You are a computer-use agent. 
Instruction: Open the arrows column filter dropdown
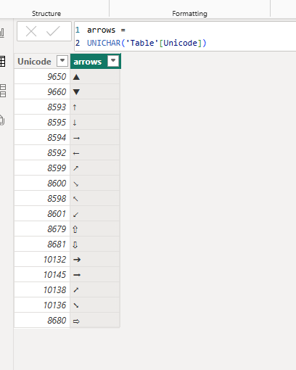(113, 61)
